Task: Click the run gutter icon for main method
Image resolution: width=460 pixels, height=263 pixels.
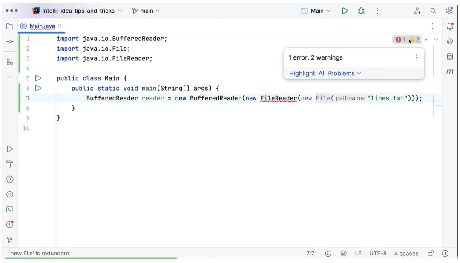Action: click(x=38, y=88)
